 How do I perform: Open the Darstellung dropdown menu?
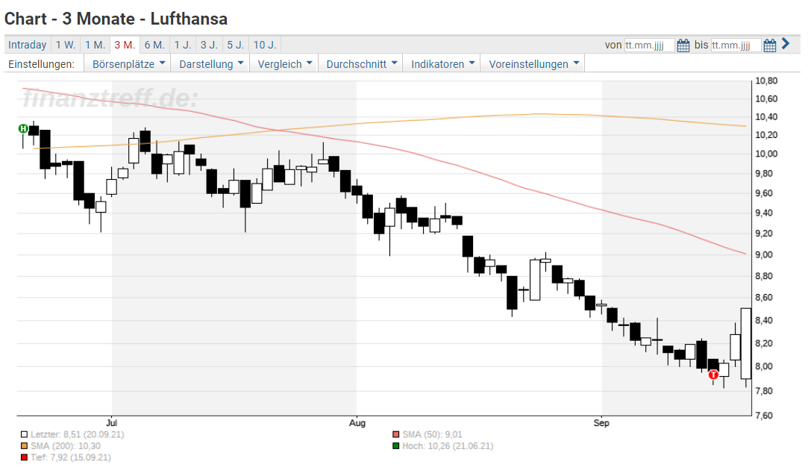click(210, 64)
